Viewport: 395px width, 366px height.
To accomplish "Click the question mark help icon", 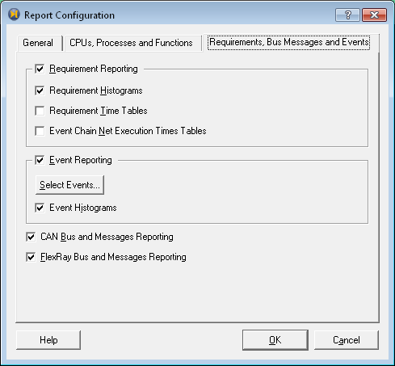I will (x=347, y=15).
